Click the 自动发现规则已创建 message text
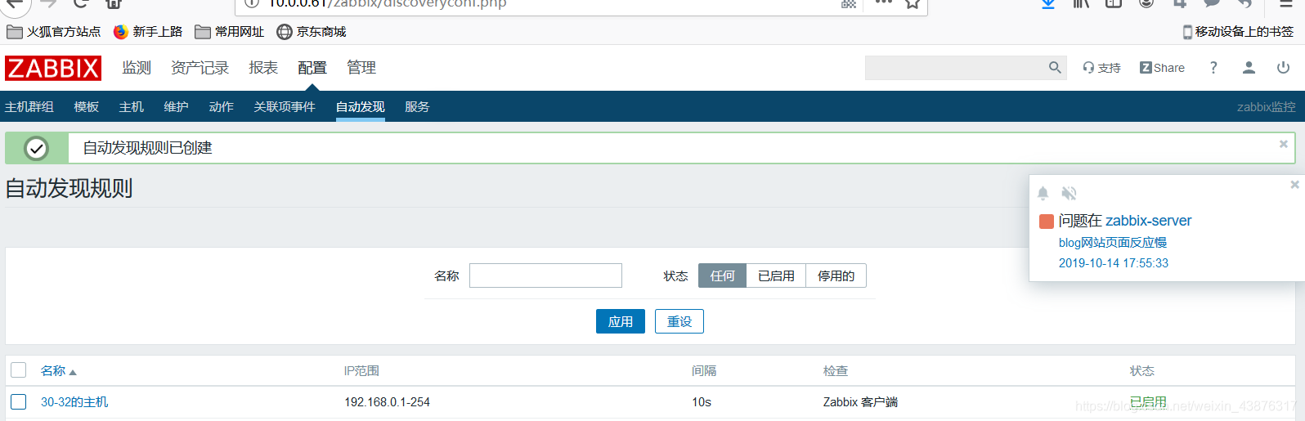Image resolution: width=1305 pixels, height=421 pixels. tap(148, 148)
